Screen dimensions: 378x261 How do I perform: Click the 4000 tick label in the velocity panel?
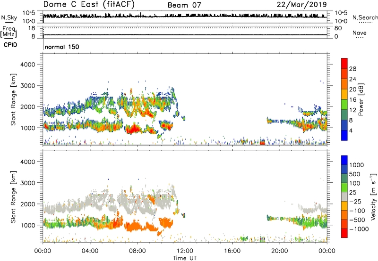[27, 162]
